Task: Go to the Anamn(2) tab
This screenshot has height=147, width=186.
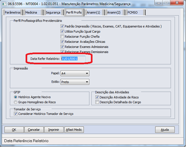Action: (115, 12)
